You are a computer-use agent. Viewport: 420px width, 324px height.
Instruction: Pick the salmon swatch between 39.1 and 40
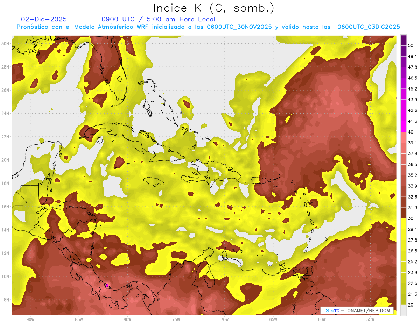click(x=404, y=137)
